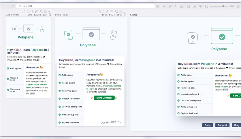Click the first scroll icon above Small Tablet pane

(x=99, y=12)
